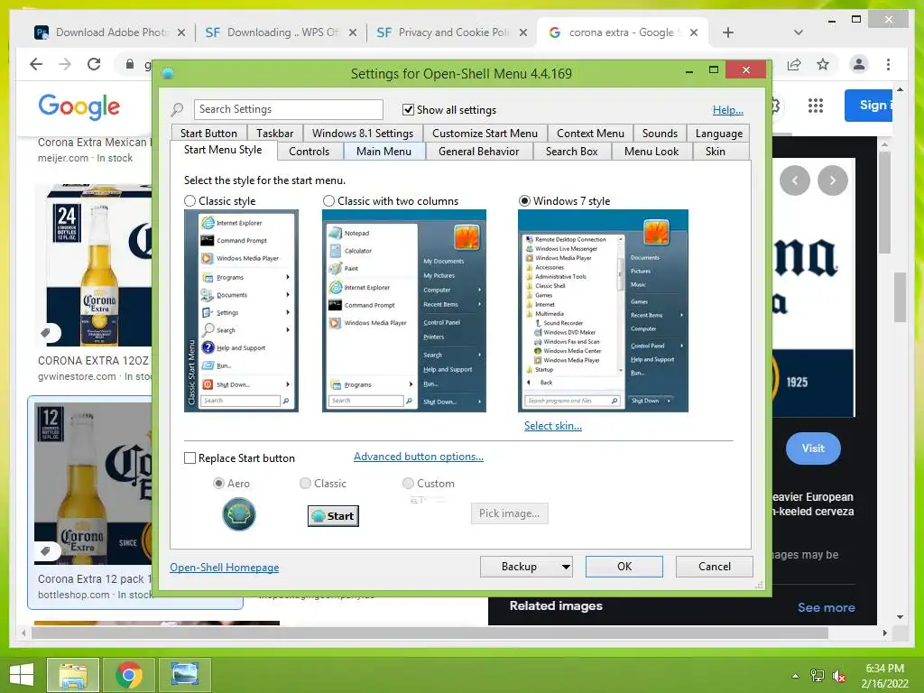Open the Context Menu tab
Viewport: 924px width, 693px height.
[x=590, y=134]
